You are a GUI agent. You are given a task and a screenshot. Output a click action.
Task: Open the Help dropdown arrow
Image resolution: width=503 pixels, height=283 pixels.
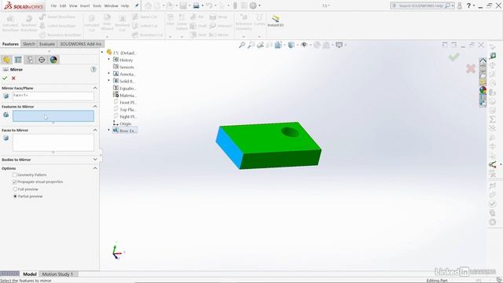474,6
